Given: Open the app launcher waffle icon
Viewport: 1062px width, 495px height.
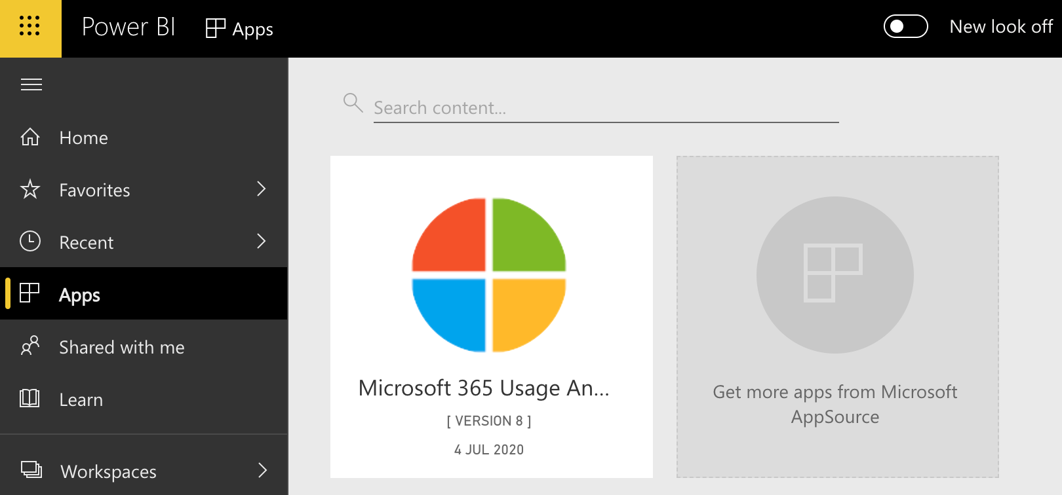Looking at the screenshot, I should pyautogui.click(x=30, y=27).
